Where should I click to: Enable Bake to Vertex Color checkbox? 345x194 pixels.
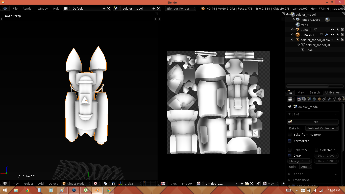(290, 150)
